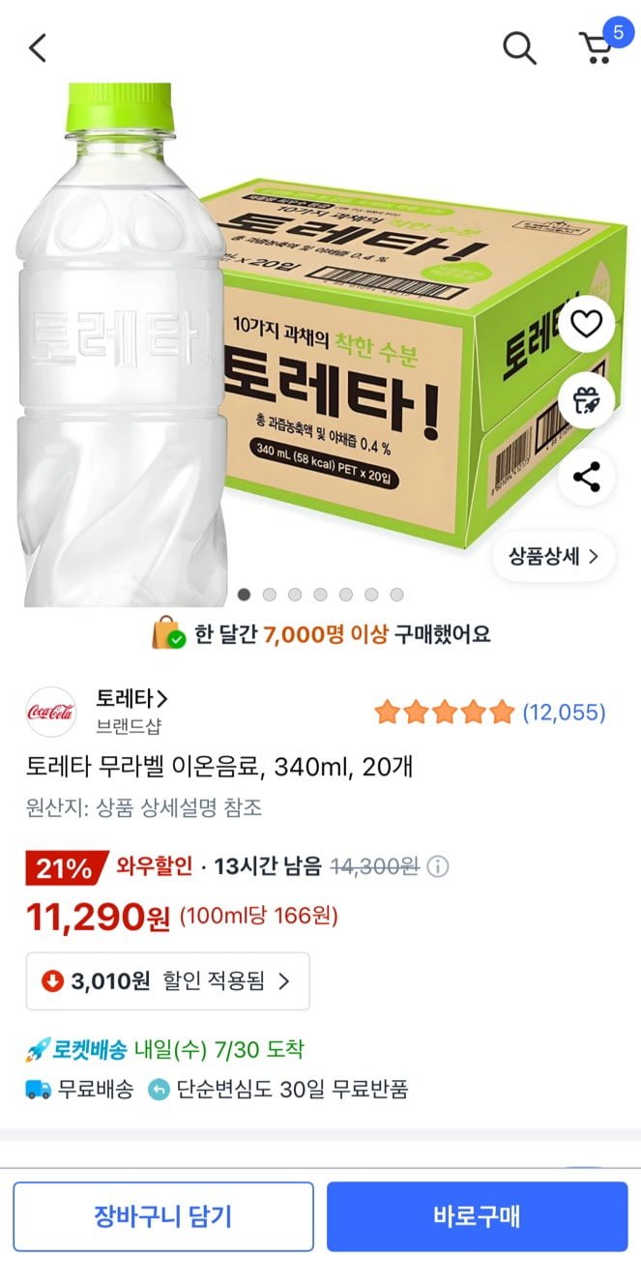Click 장바구니 담기 button
Screen dimensions: 641x1283
(163, 1216)
